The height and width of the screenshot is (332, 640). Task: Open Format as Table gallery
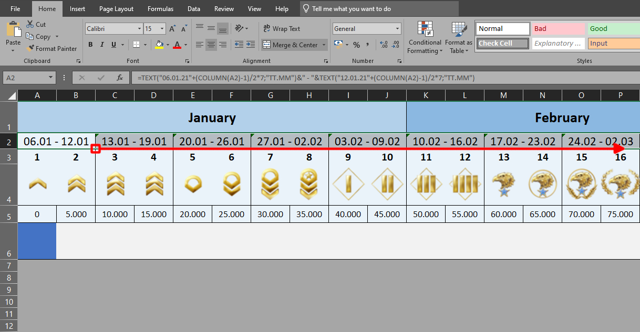click(x=459, y=38)
